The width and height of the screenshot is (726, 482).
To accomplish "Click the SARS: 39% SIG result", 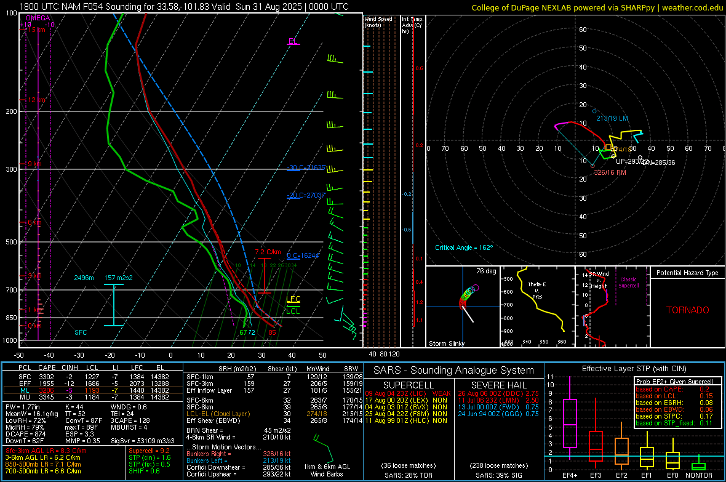I will 498,475.
